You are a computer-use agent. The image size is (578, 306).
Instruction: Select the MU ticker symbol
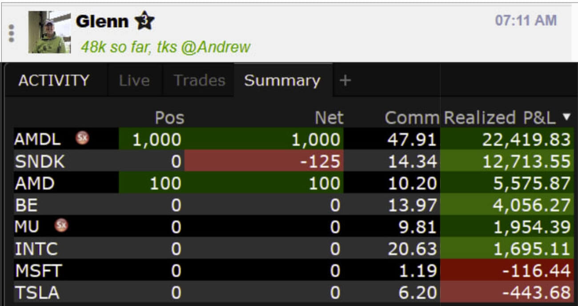click(x=27, y=226)
